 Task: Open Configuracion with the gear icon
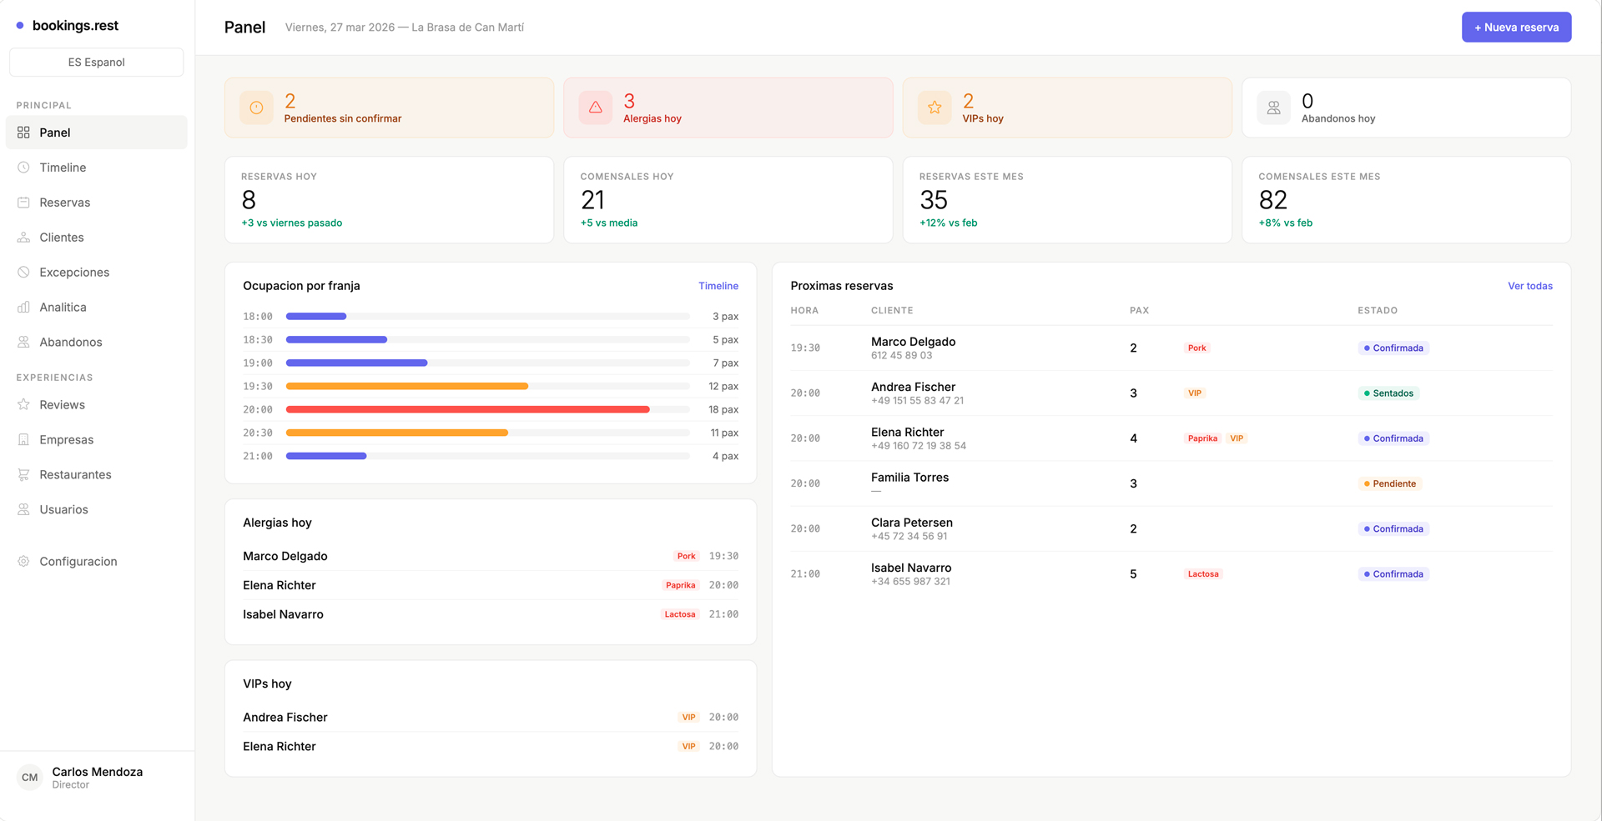pos(24,561)
